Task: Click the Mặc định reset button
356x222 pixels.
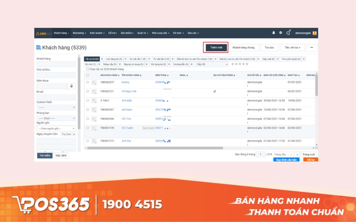Action: click(x=61, y=156)
